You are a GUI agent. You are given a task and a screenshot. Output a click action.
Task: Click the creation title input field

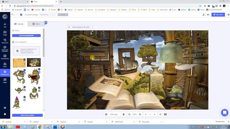pos(48,15)
